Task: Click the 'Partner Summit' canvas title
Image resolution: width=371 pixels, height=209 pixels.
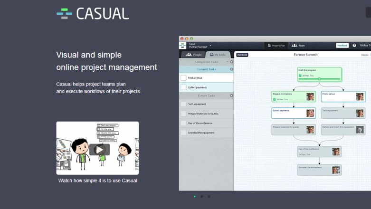Action: (x=305, y=55)
